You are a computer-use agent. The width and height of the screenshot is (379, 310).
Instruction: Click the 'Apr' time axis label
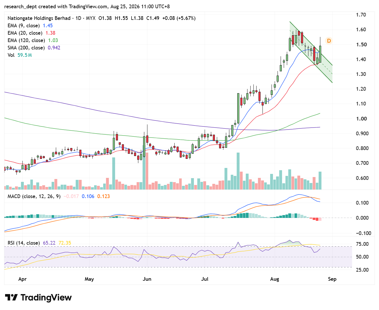(x=22, y=279)
